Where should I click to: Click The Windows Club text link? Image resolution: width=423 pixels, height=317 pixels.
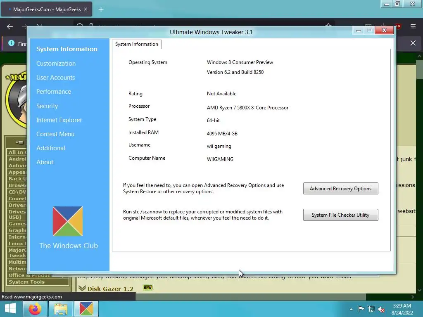tap(69, 246)
